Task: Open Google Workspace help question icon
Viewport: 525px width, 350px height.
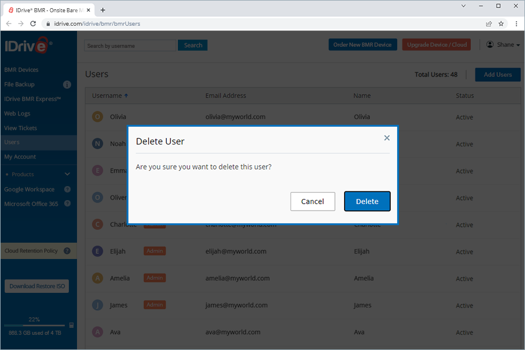Action: (x=67, y=189)
